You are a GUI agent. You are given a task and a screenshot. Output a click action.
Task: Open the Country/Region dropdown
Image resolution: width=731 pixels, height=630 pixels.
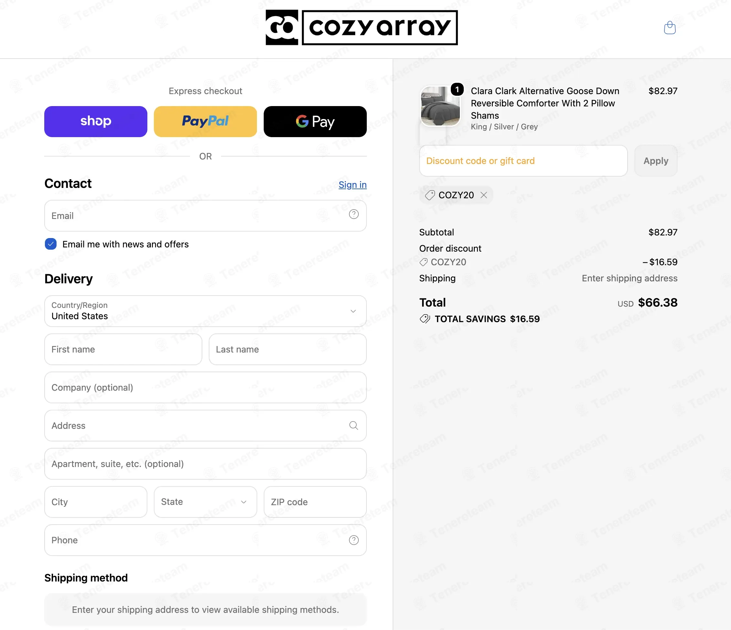[x=205, y=311]
